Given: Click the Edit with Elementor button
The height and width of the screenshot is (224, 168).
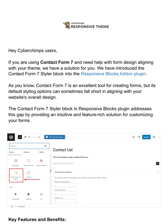Looking at the screenshot, I should (55, 137).
